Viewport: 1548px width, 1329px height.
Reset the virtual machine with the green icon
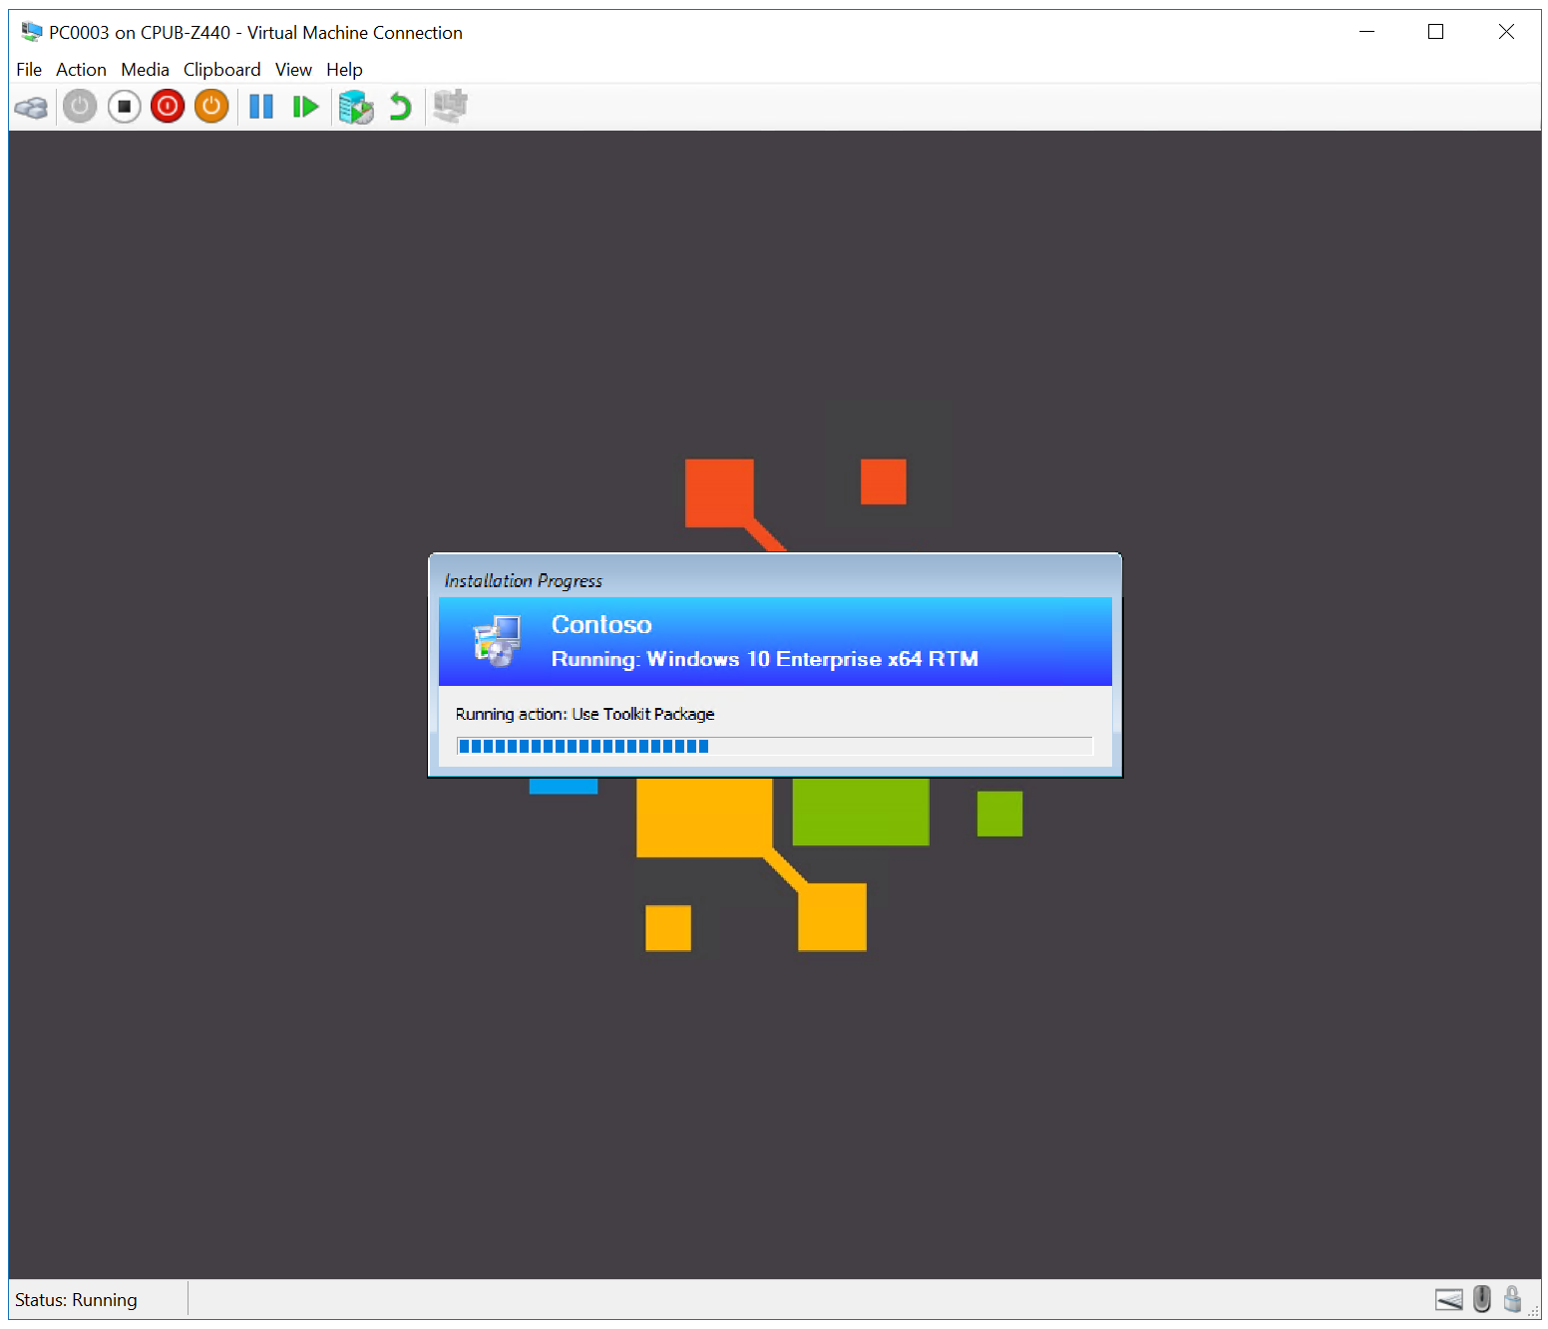(x=306, y=107)
